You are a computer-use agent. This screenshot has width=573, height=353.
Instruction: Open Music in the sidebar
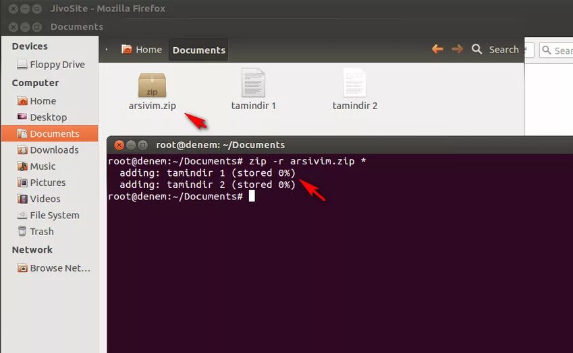[x=36, y=166]
